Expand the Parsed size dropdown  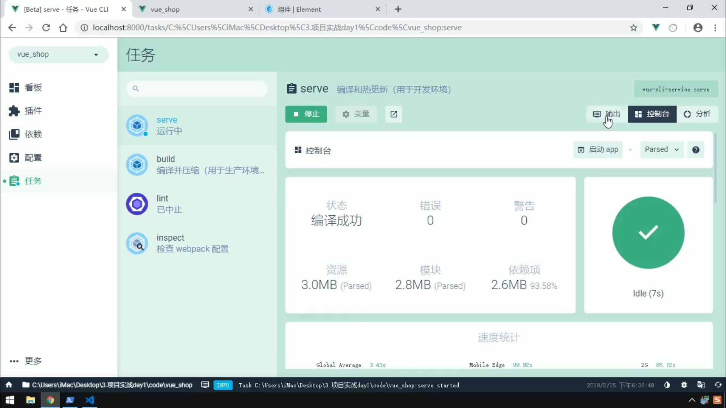click(x=662, y=150)
